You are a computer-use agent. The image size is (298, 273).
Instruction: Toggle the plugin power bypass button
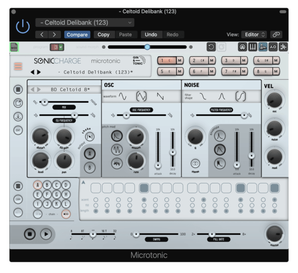[x=23, y=27]
